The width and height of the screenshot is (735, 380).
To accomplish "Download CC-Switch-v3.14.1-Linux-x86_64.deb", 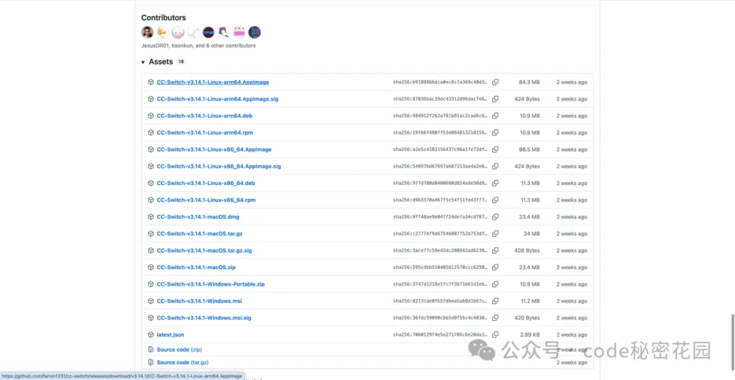I will [206, 183].
